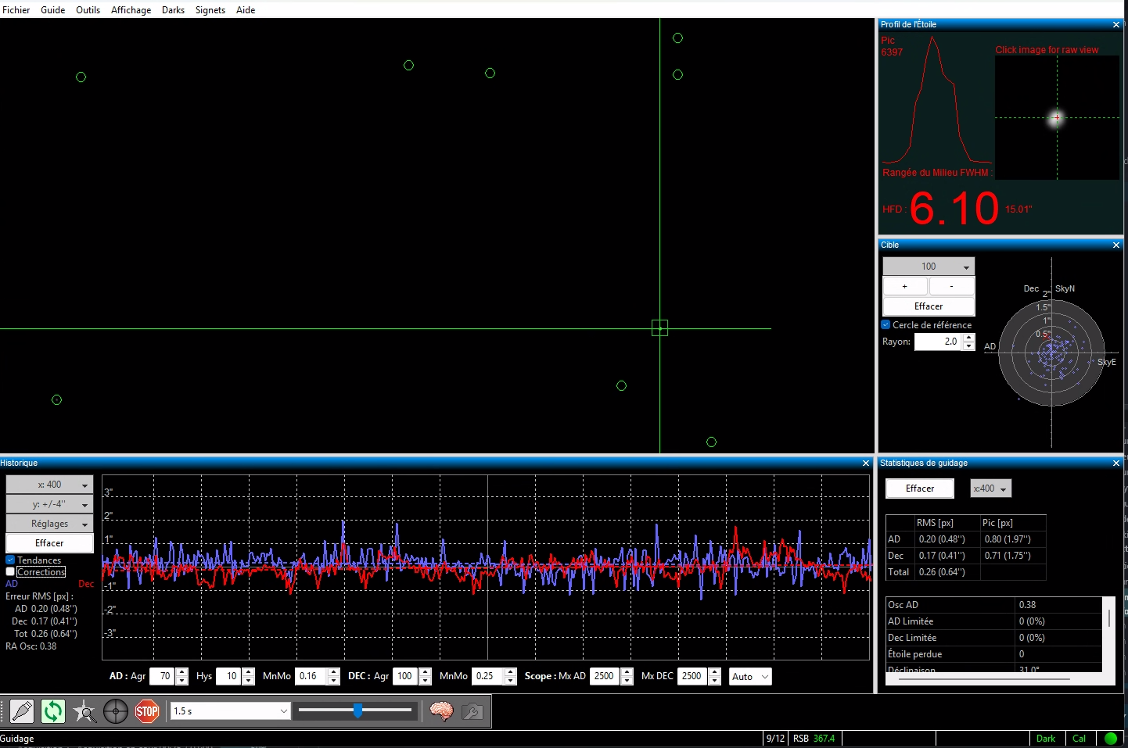This screenshot has width=1128, height=748.
Task: Click the AD Agr value field
Action: click(x=163, y=676)
